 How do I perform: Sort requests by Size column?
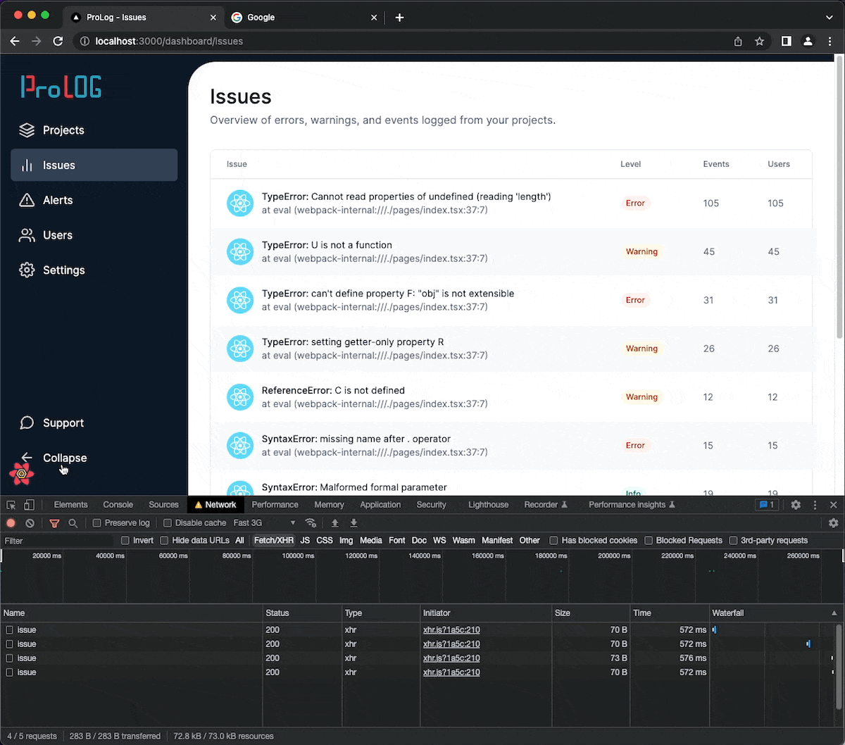(591, 613)
